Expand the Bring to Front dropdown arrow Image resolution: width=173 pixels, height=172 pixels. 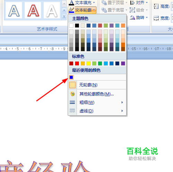[x=126, y=2]
